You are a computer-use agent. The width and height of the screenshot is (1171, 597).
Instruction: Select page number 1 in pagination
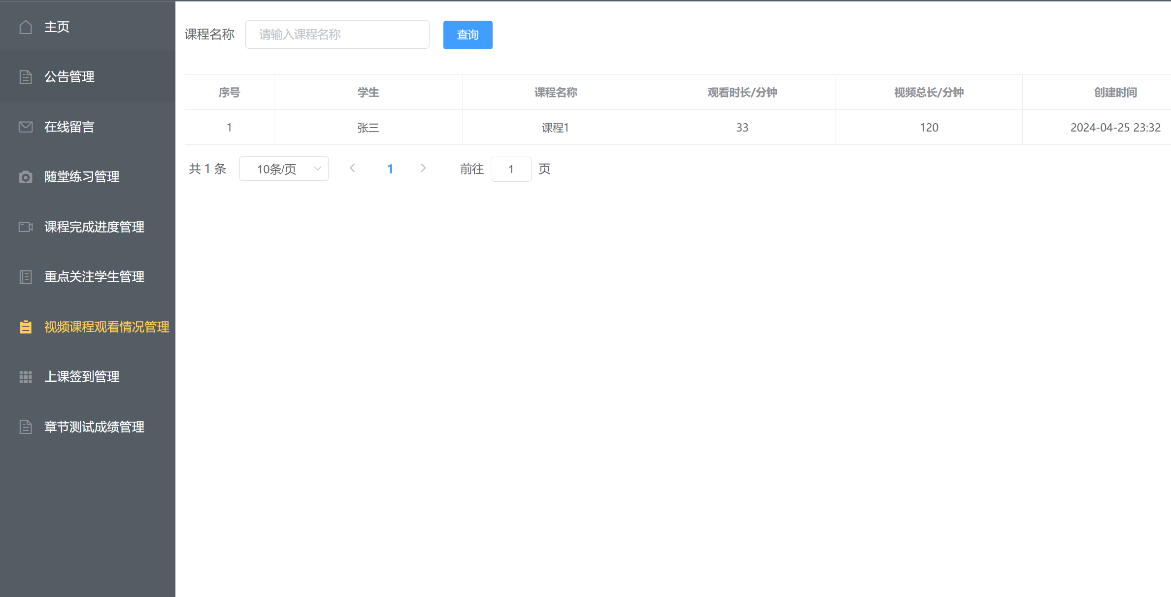(x=390, y=169)
